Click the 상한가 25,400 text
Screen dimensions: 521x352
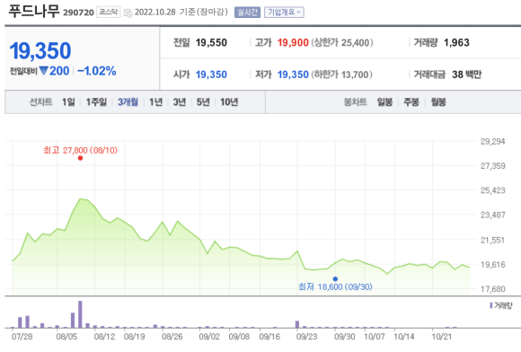[342, 42]
